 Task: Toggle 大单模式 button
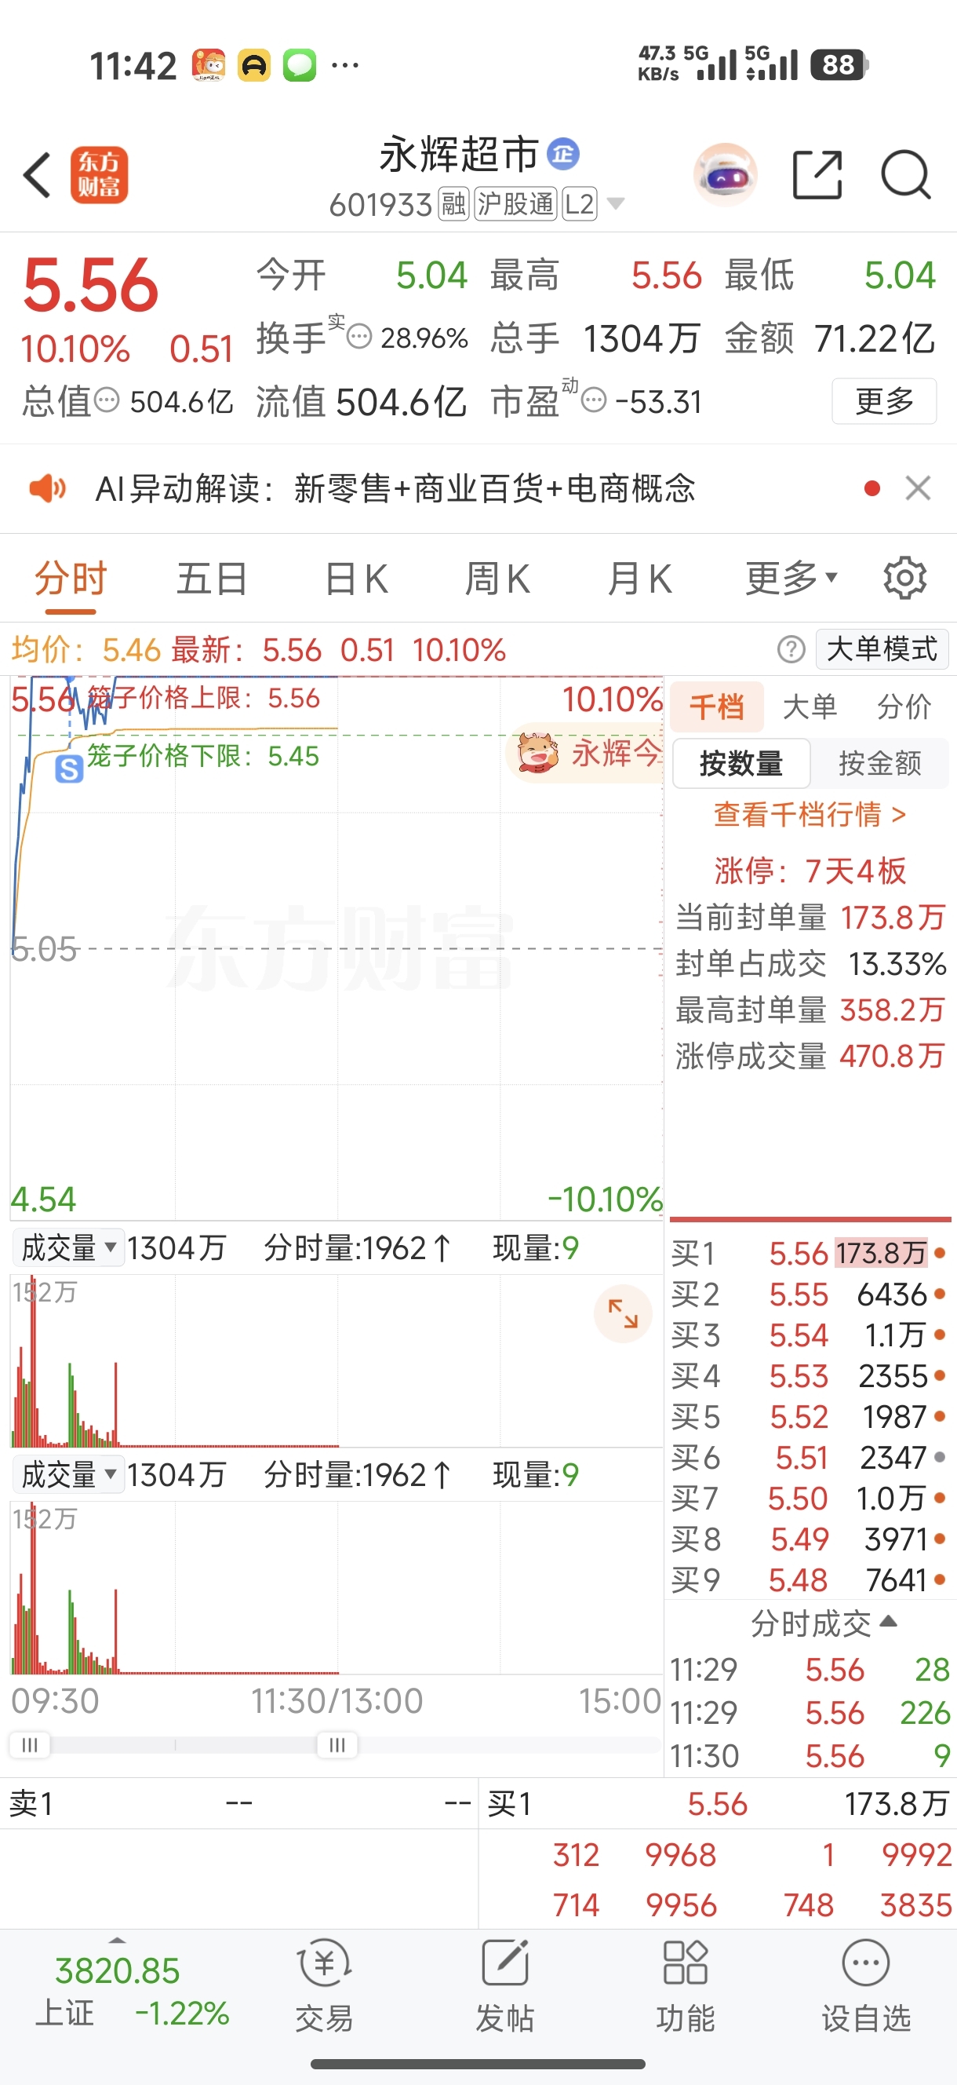882,649
